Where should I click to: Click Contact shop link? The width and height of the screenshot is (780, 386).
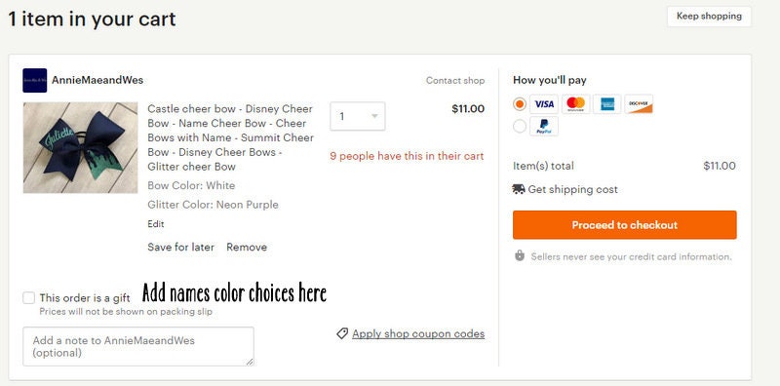click(x=455, y=80)
